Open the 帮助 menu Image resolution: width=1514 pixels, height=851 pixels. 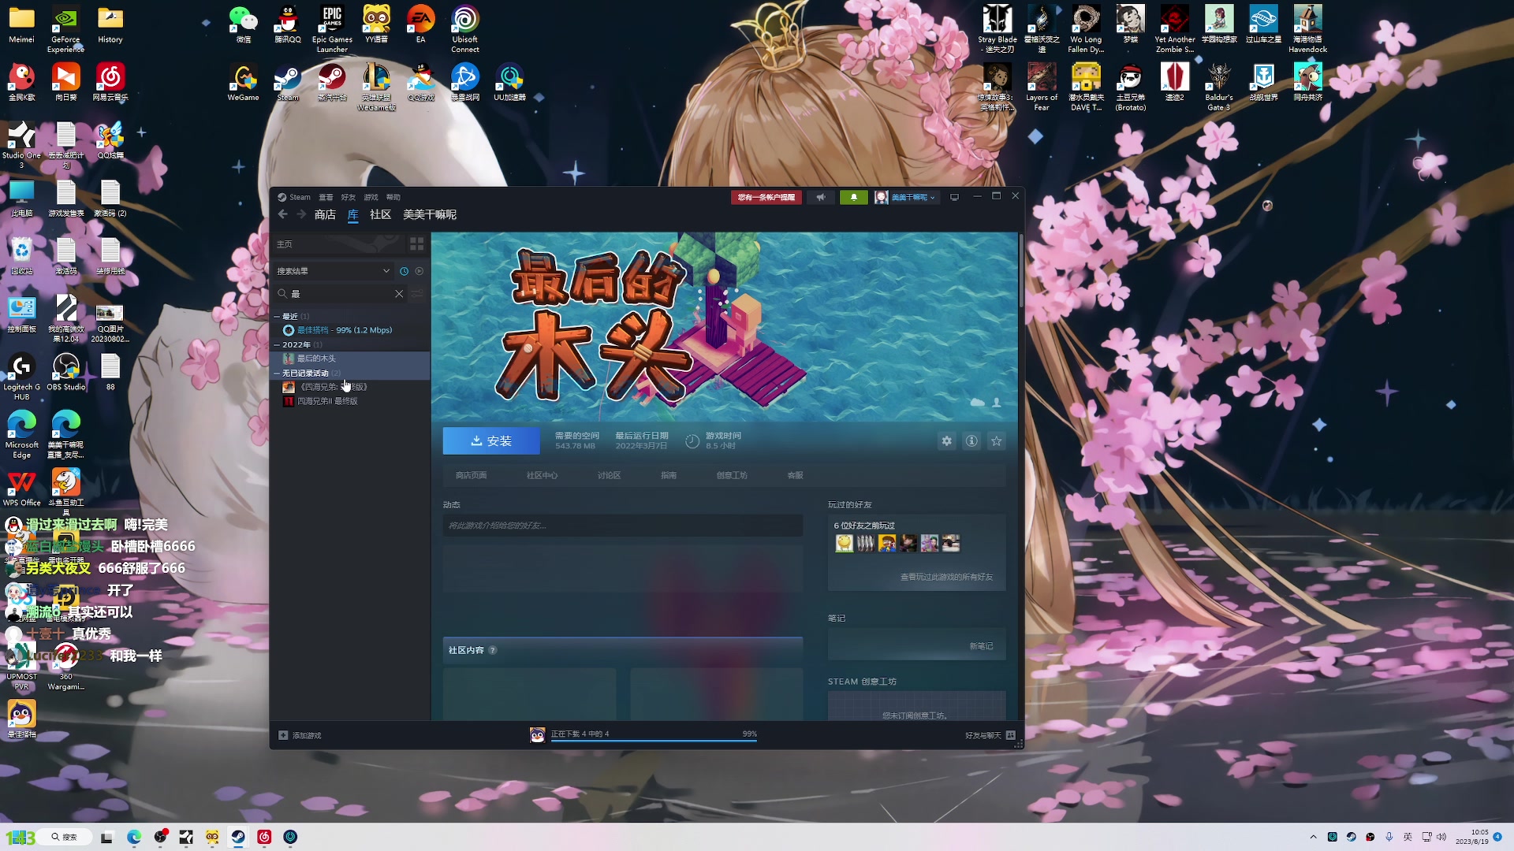click(x=393, y=197)
